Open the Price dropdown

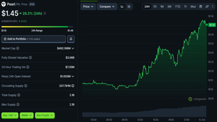[x=88, y=6]
